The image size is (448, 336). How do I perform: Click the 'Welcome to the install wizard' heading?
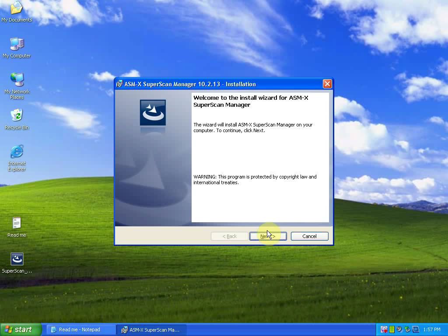pyautogui.click(x=251, y=101)
